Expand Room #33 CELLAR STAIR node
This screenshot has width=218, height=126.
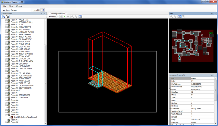[6, 73]
